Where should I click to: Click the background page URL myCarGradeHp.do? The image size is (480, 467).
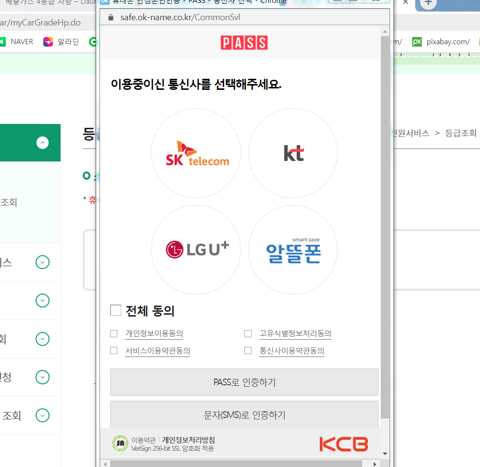40,23
